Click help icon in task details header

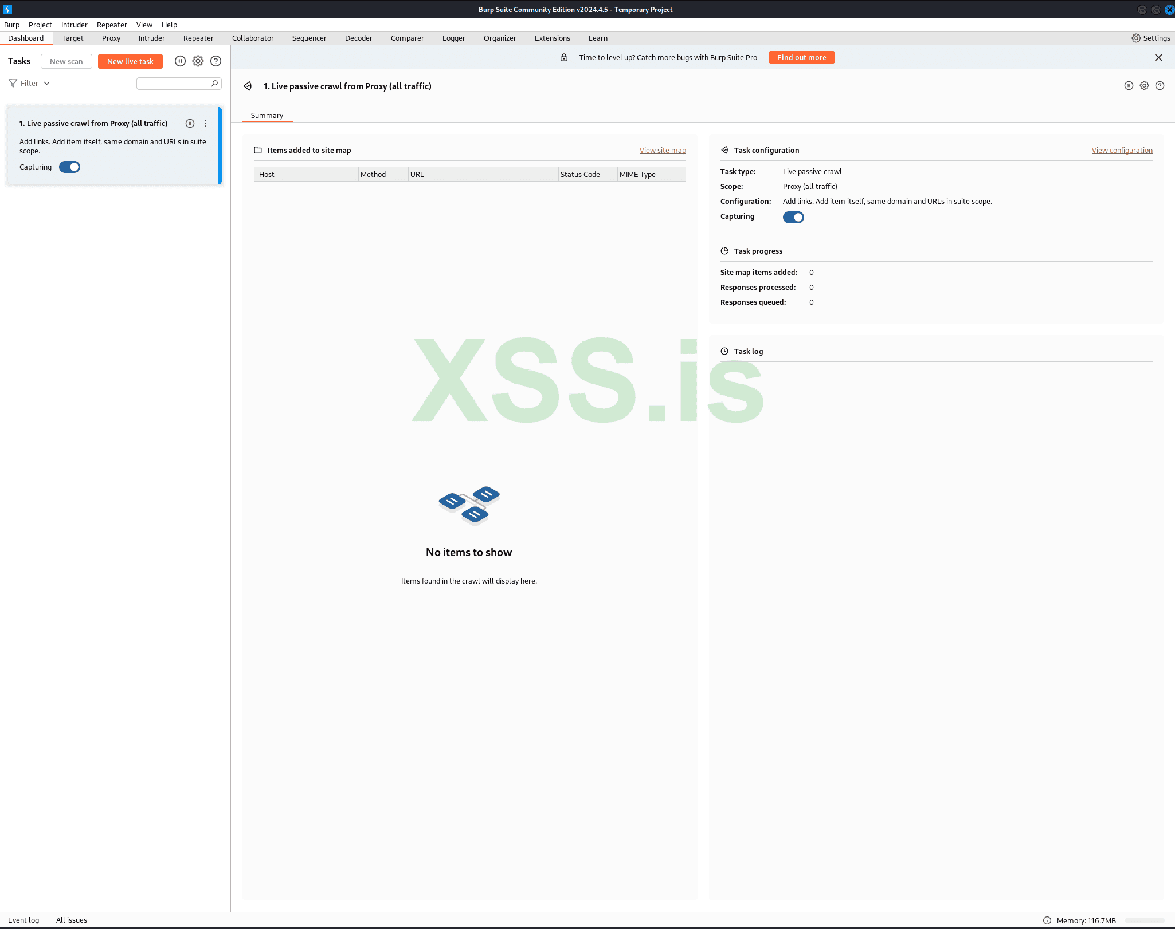coord(1160,86)
